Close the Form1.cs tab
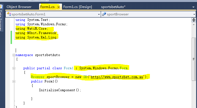The width and height of the screenshot is (197, 108). coord(58,7)
